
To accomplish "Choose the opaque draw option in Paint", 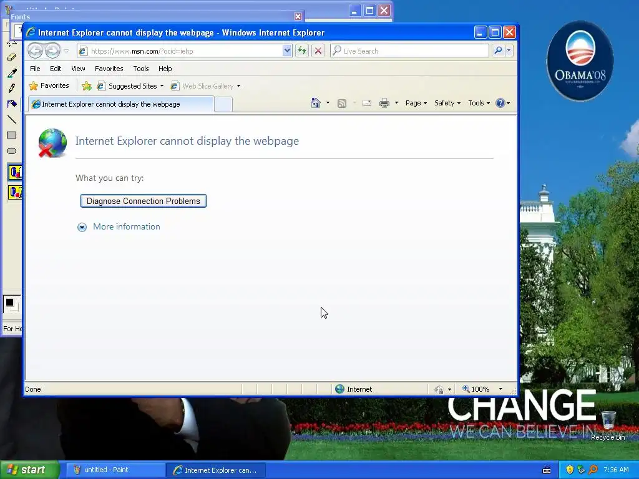I will click(15, 173).
